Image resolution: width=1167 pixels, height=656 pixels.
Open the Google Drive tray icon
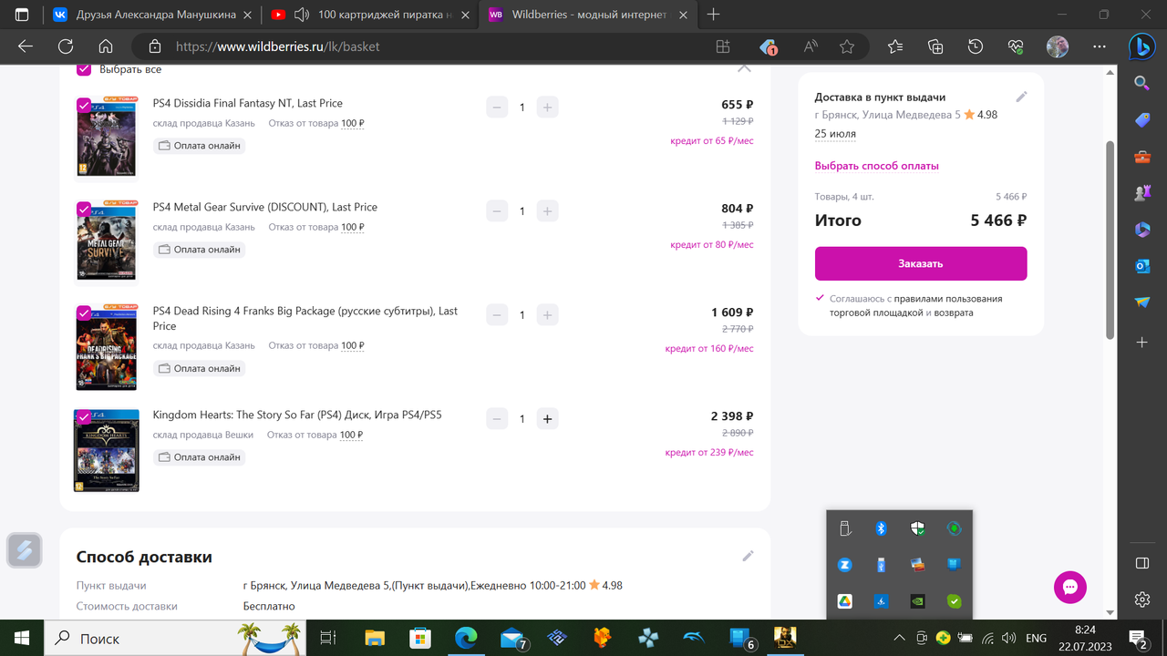tap(845, 601)
